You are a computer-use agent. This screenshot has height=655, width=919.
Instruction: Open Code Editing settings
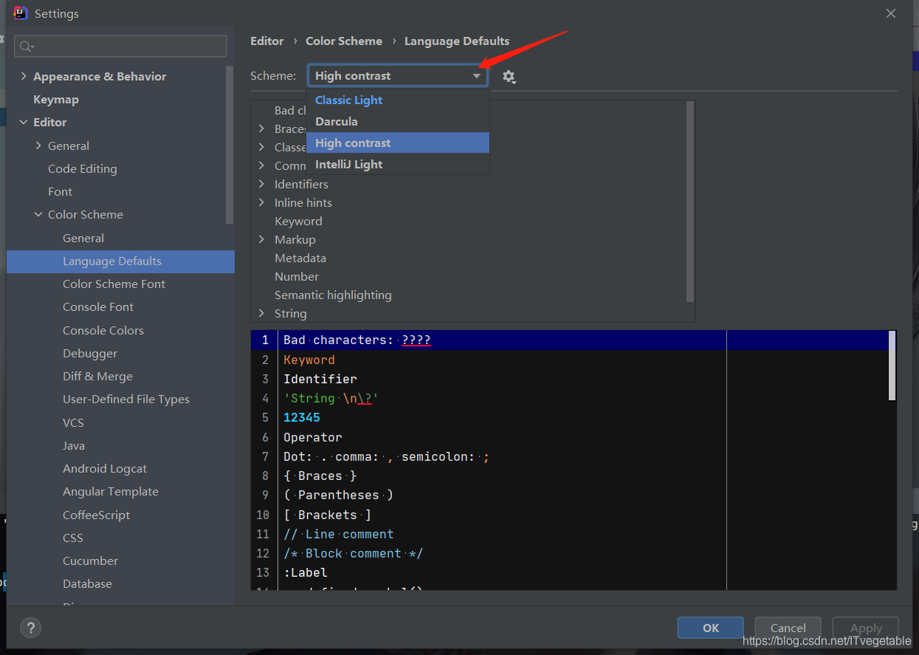[x=83, y=169]
